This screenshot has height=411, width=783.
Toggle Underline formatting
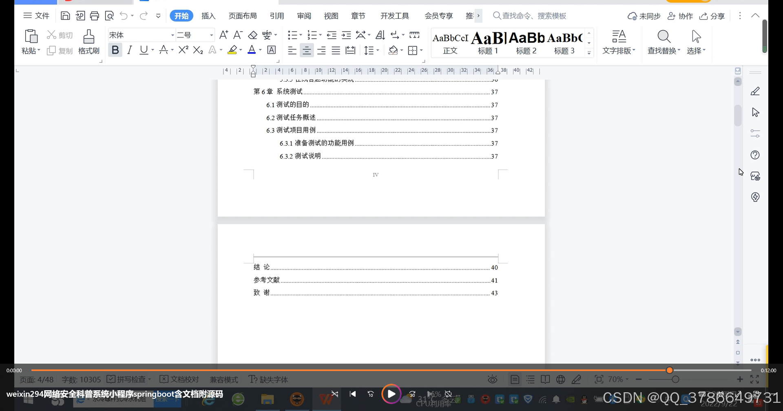coord(144,50)
